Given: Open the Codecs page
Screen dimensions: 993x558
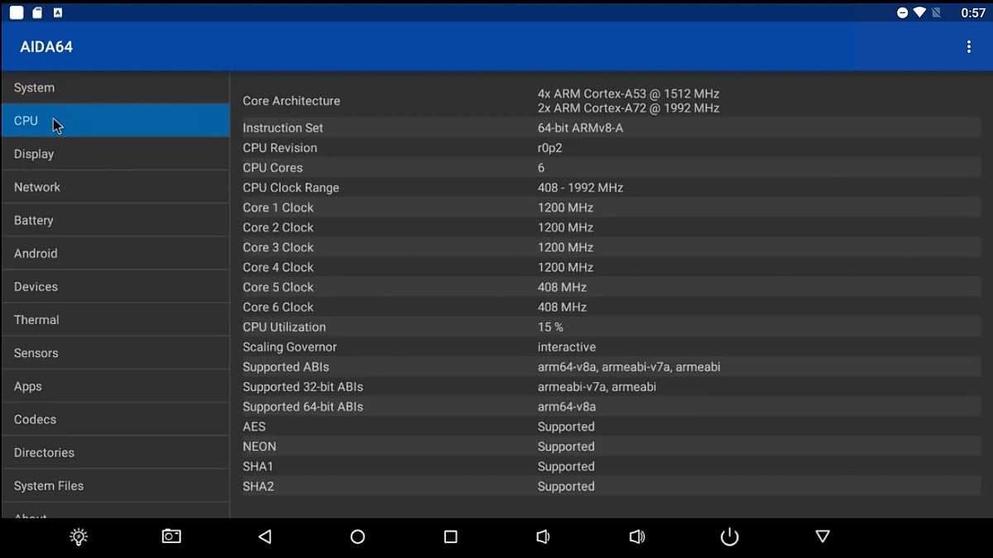Looking at the screenshot, I should (x=35, y=419).
